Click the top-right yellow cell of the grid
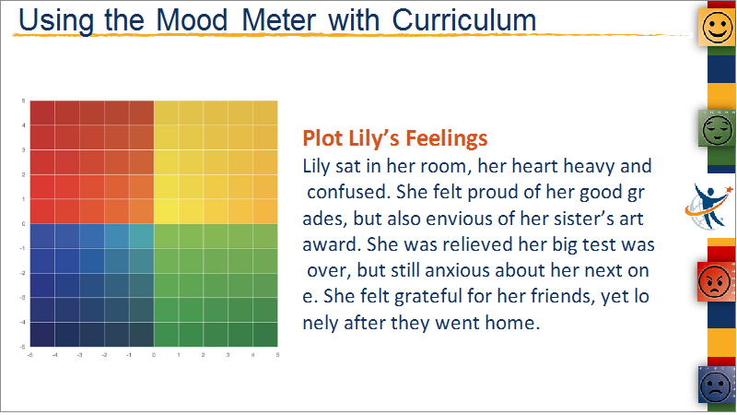Viewport: 737px width, 415px height. [x=265, y=113]
